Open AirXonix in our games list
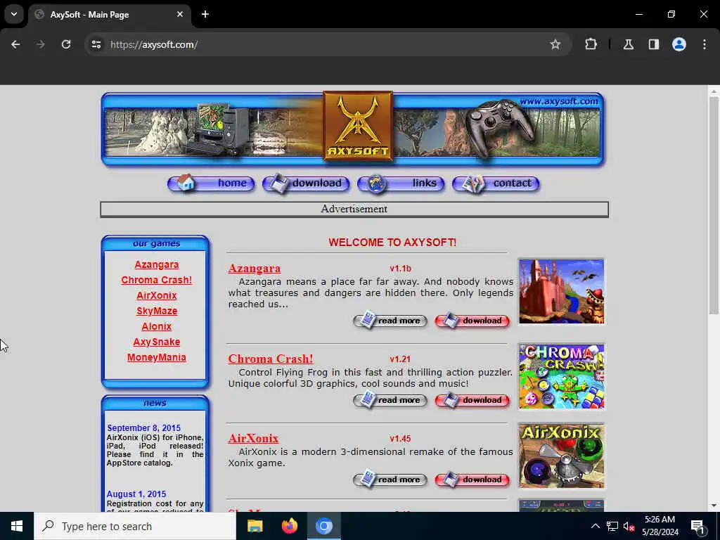The height and width of the screenshot is (540, 720). pyautogui.click(x=157, y=295)
